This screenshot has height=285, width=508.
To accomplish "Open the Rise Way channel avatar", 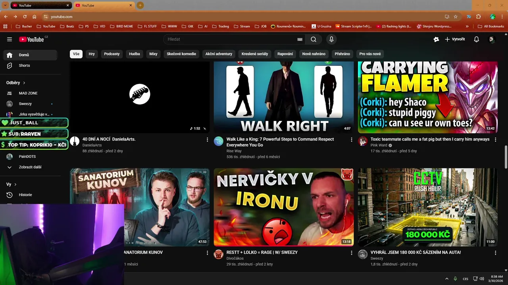I will (x=219, y=141).
